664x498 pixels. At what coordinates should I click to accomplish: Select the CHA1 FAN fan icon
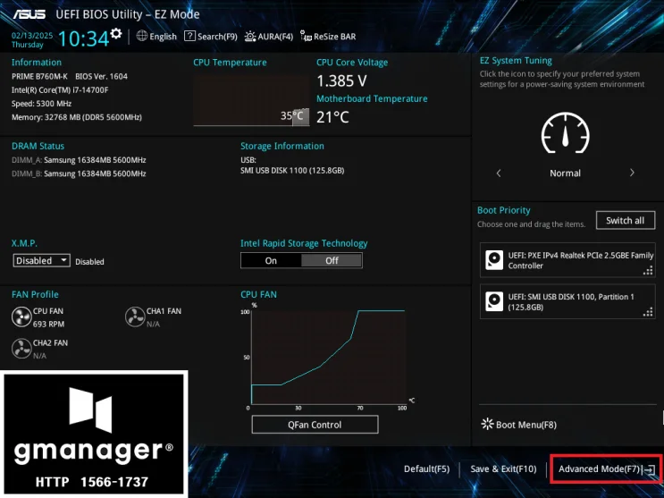coord(135,317)
